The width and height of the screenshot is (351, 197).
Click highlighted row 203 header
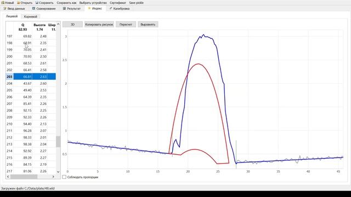9,77
